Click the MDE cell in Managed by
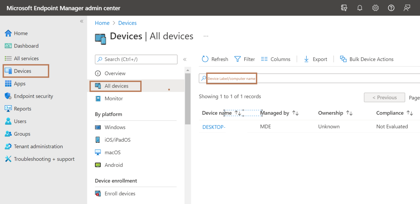This screenshot has height=204, width=420. pos(266,127)
